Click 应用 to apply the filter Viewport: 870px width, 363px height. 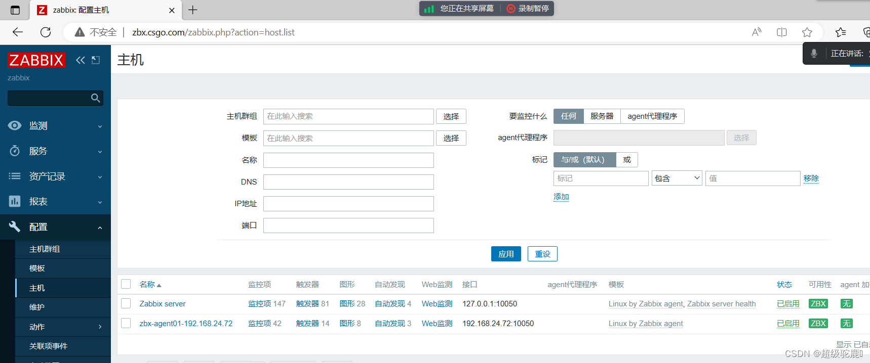[x=506, y=254]
